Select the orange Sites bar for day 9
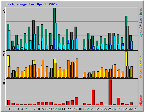144x112 pixels. tap(43, 69)
